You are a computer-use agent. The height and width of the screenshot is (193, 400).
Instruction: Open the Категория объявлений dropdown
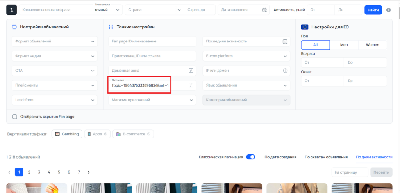pos(246,100)
